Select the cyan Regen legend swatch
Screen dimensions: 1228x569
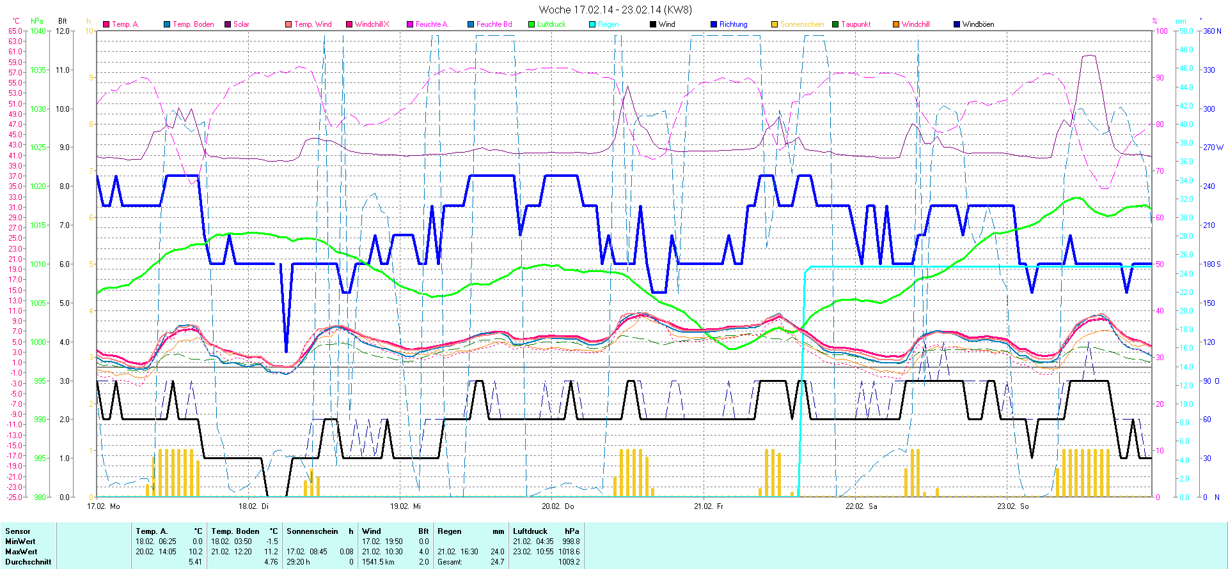[592, 24]
